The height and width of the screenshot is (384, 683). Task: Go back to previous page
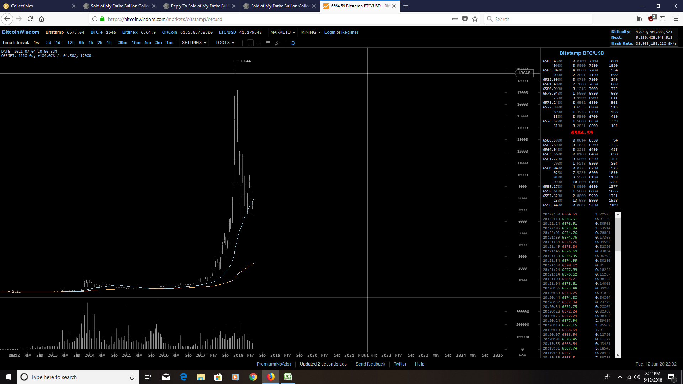point(7,19)
